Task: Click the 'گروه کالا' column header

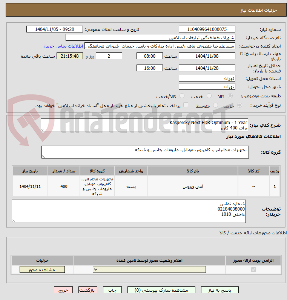Action: pos(97,171)
